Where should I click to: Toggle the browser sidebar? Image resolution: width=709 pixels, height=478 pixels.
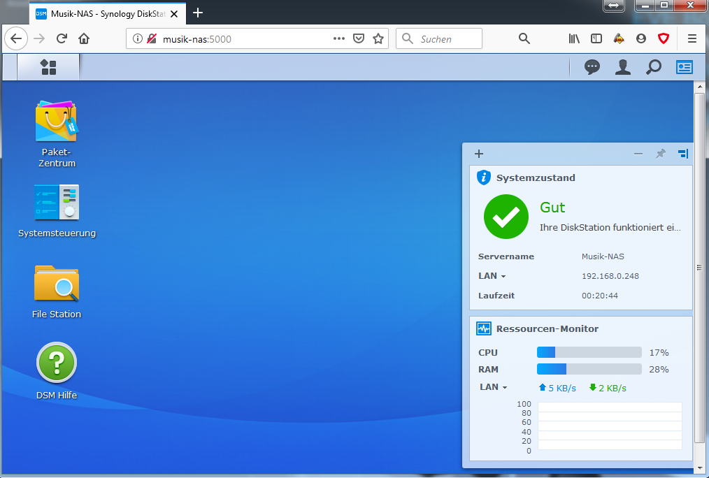click(596, 39)
